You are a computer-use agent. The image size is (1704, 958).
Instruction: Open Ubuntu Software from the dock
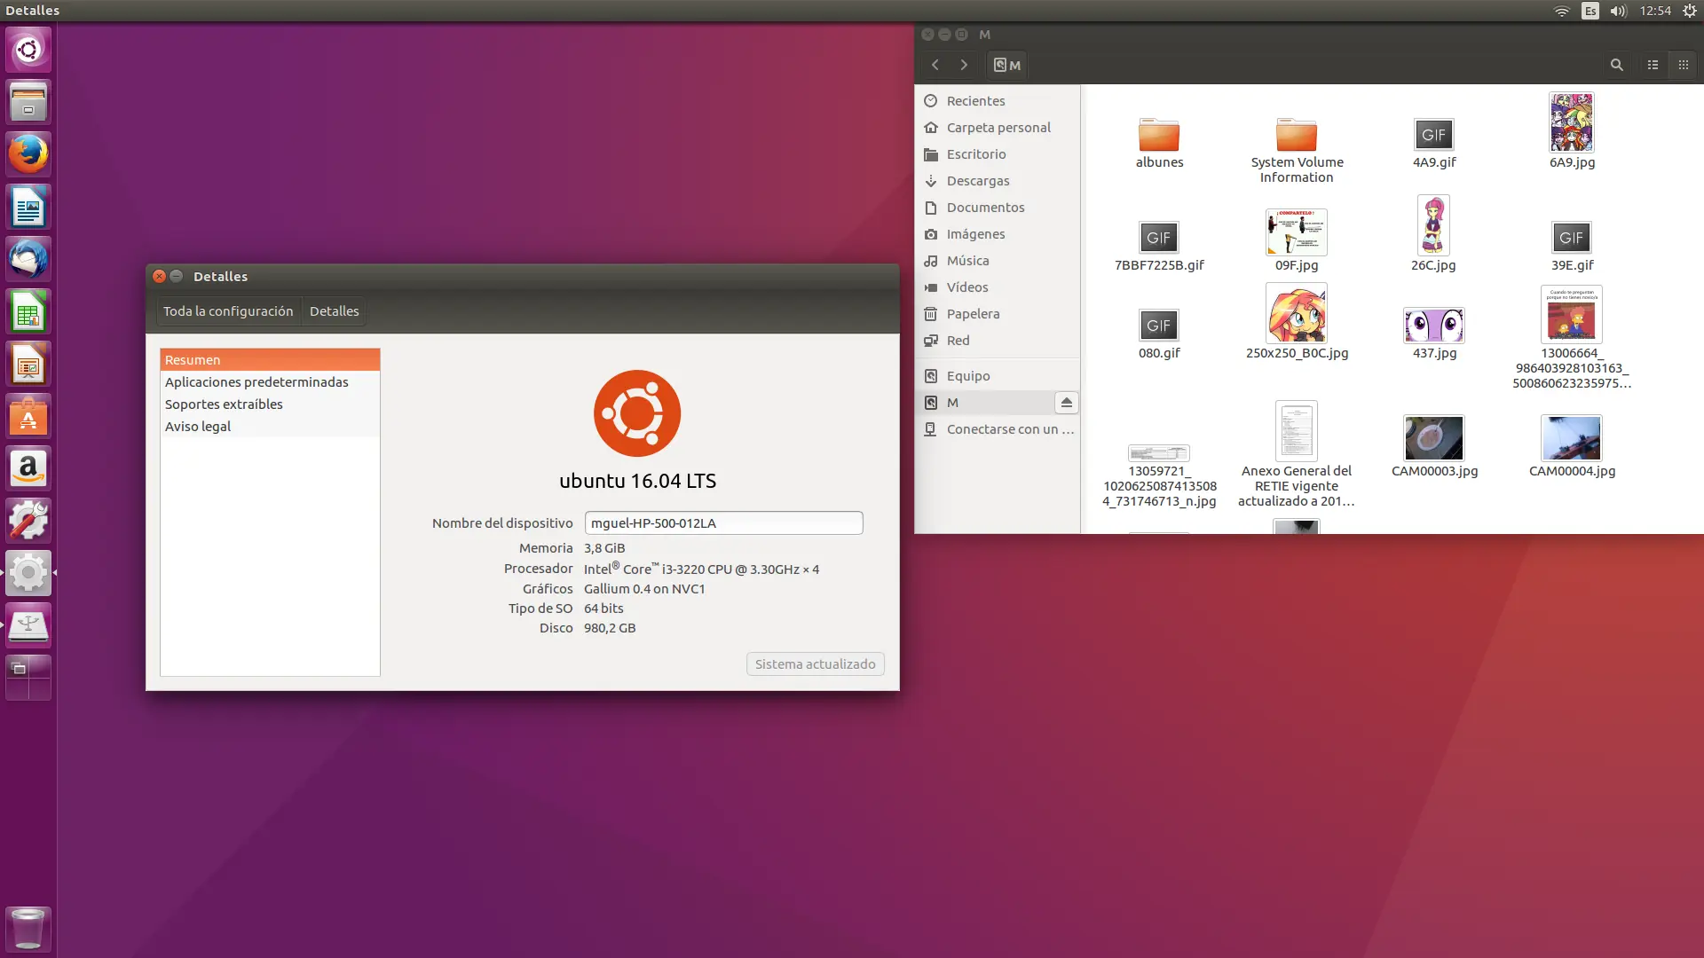(28, 415)
